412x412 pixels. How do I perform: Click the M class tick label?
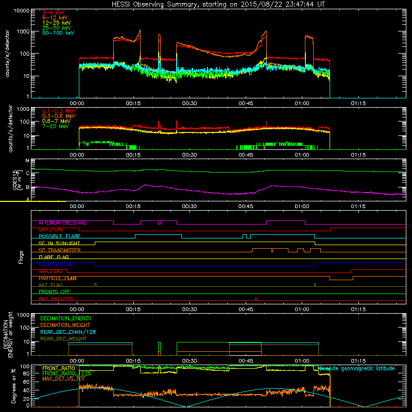[x=27, y=161]
